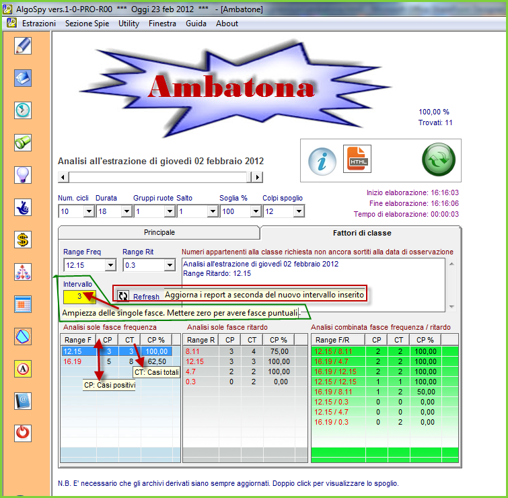
Task: Click the calendar grid icon
Action: pyautogui.click(x=23, y=304)
